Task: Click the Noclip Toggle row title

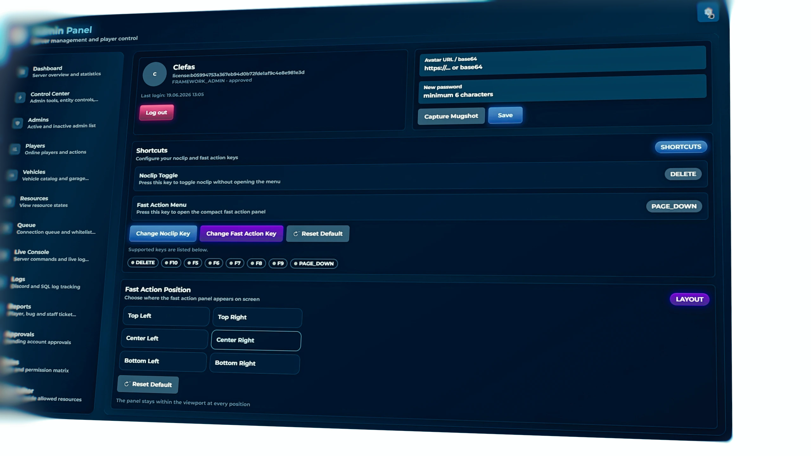Action: point(158,175)
